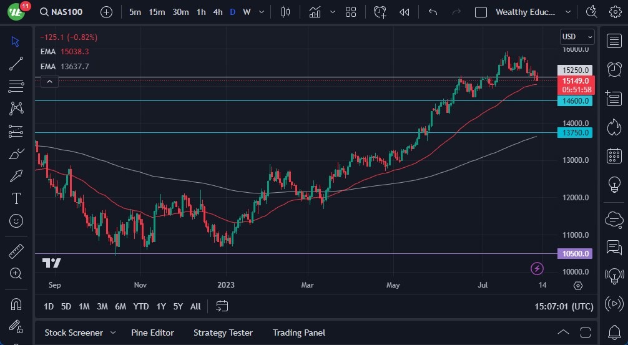
Task: Open the Alerts clock panel in right sidebar
Action: [614, 69]
